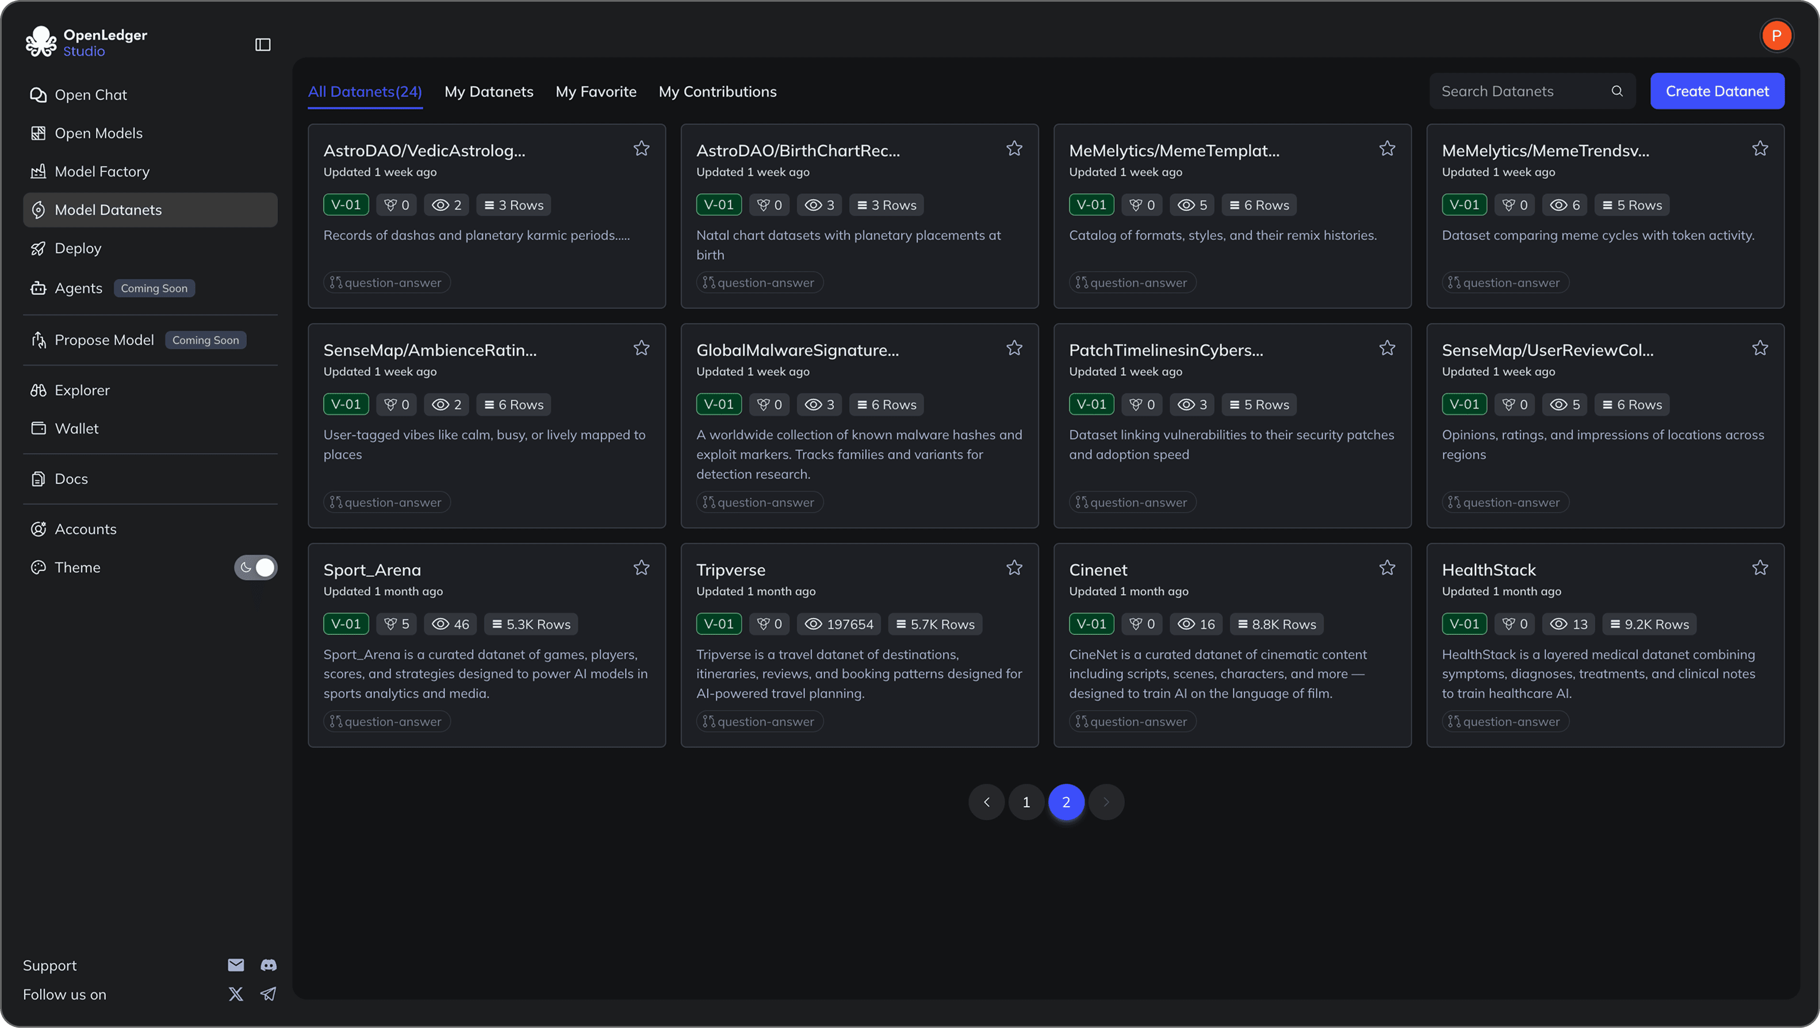
Task: Click the Telegram follow icon
Action: click(269, 994)
